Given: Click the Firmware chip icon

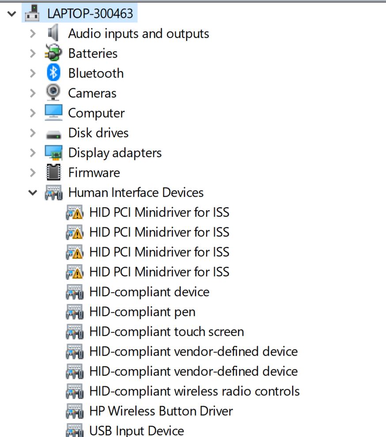Looking at the screenshot, I should (x=53, y=172).
